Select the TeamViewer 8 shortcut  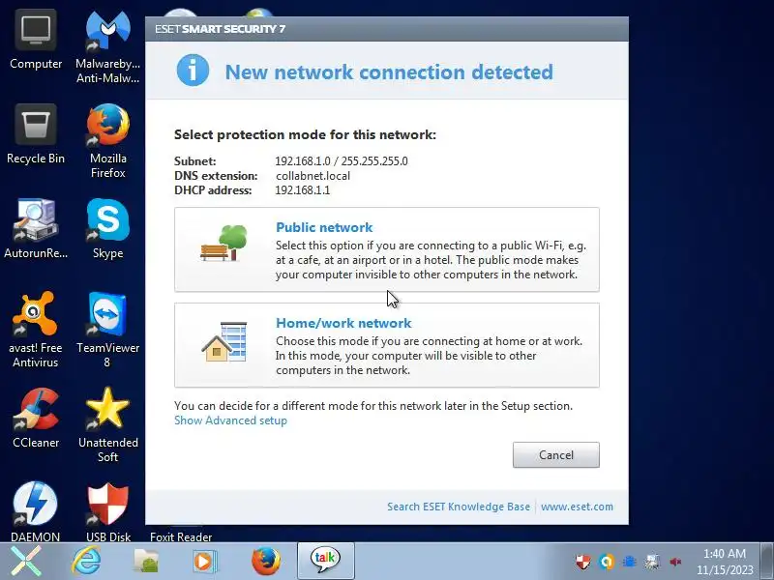[x=107, y=330]
